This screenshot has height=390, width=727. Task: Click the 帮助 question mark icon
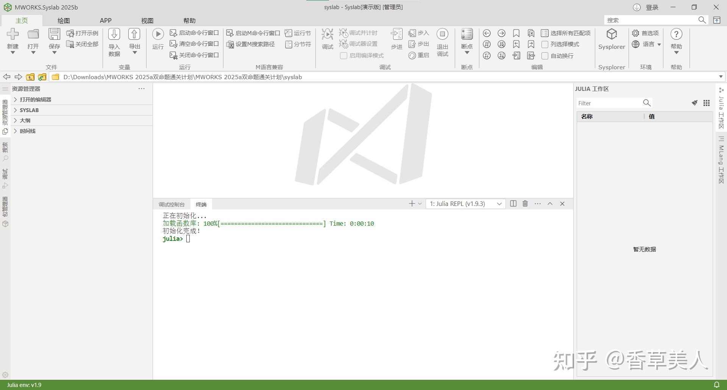(676, 34)
